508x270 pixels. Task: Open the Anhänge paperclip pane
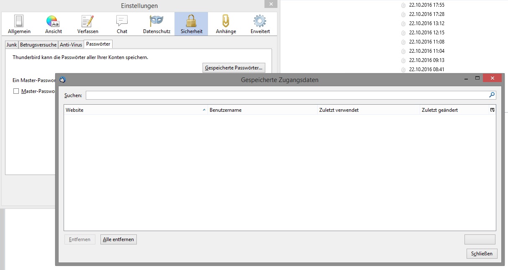tap(226, 24)
